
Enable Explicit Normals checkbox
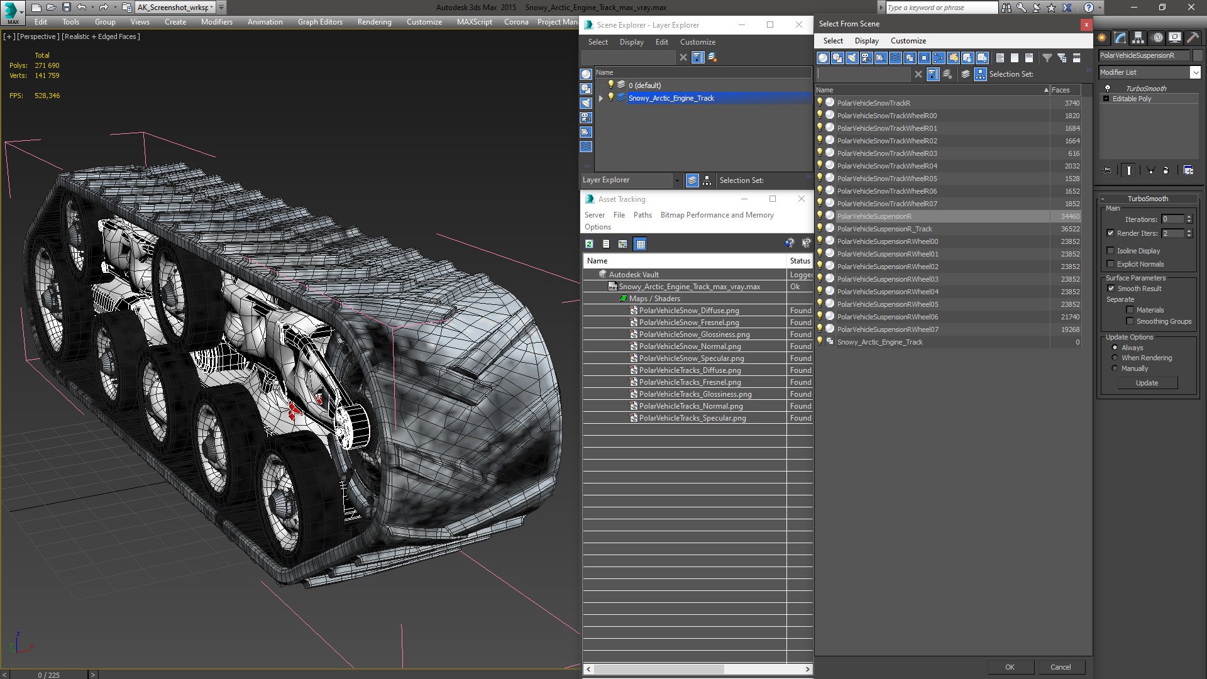point(1110,264)
